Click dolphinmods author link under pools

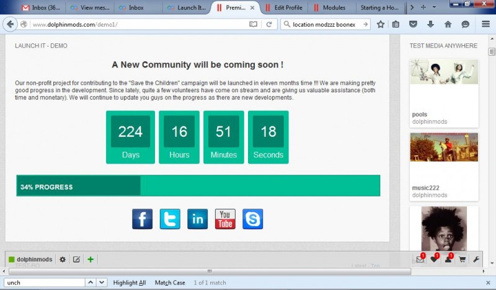430,121
